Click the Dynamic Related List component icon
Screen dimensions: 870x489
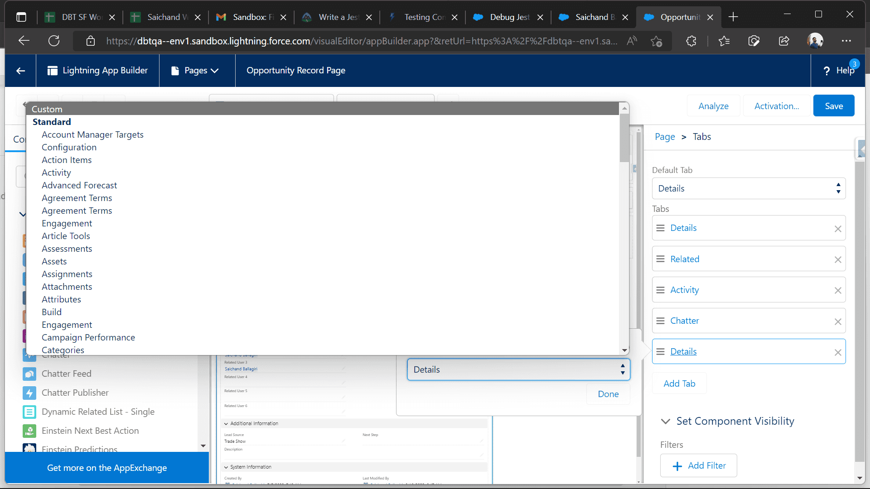[x=29, y=412]
